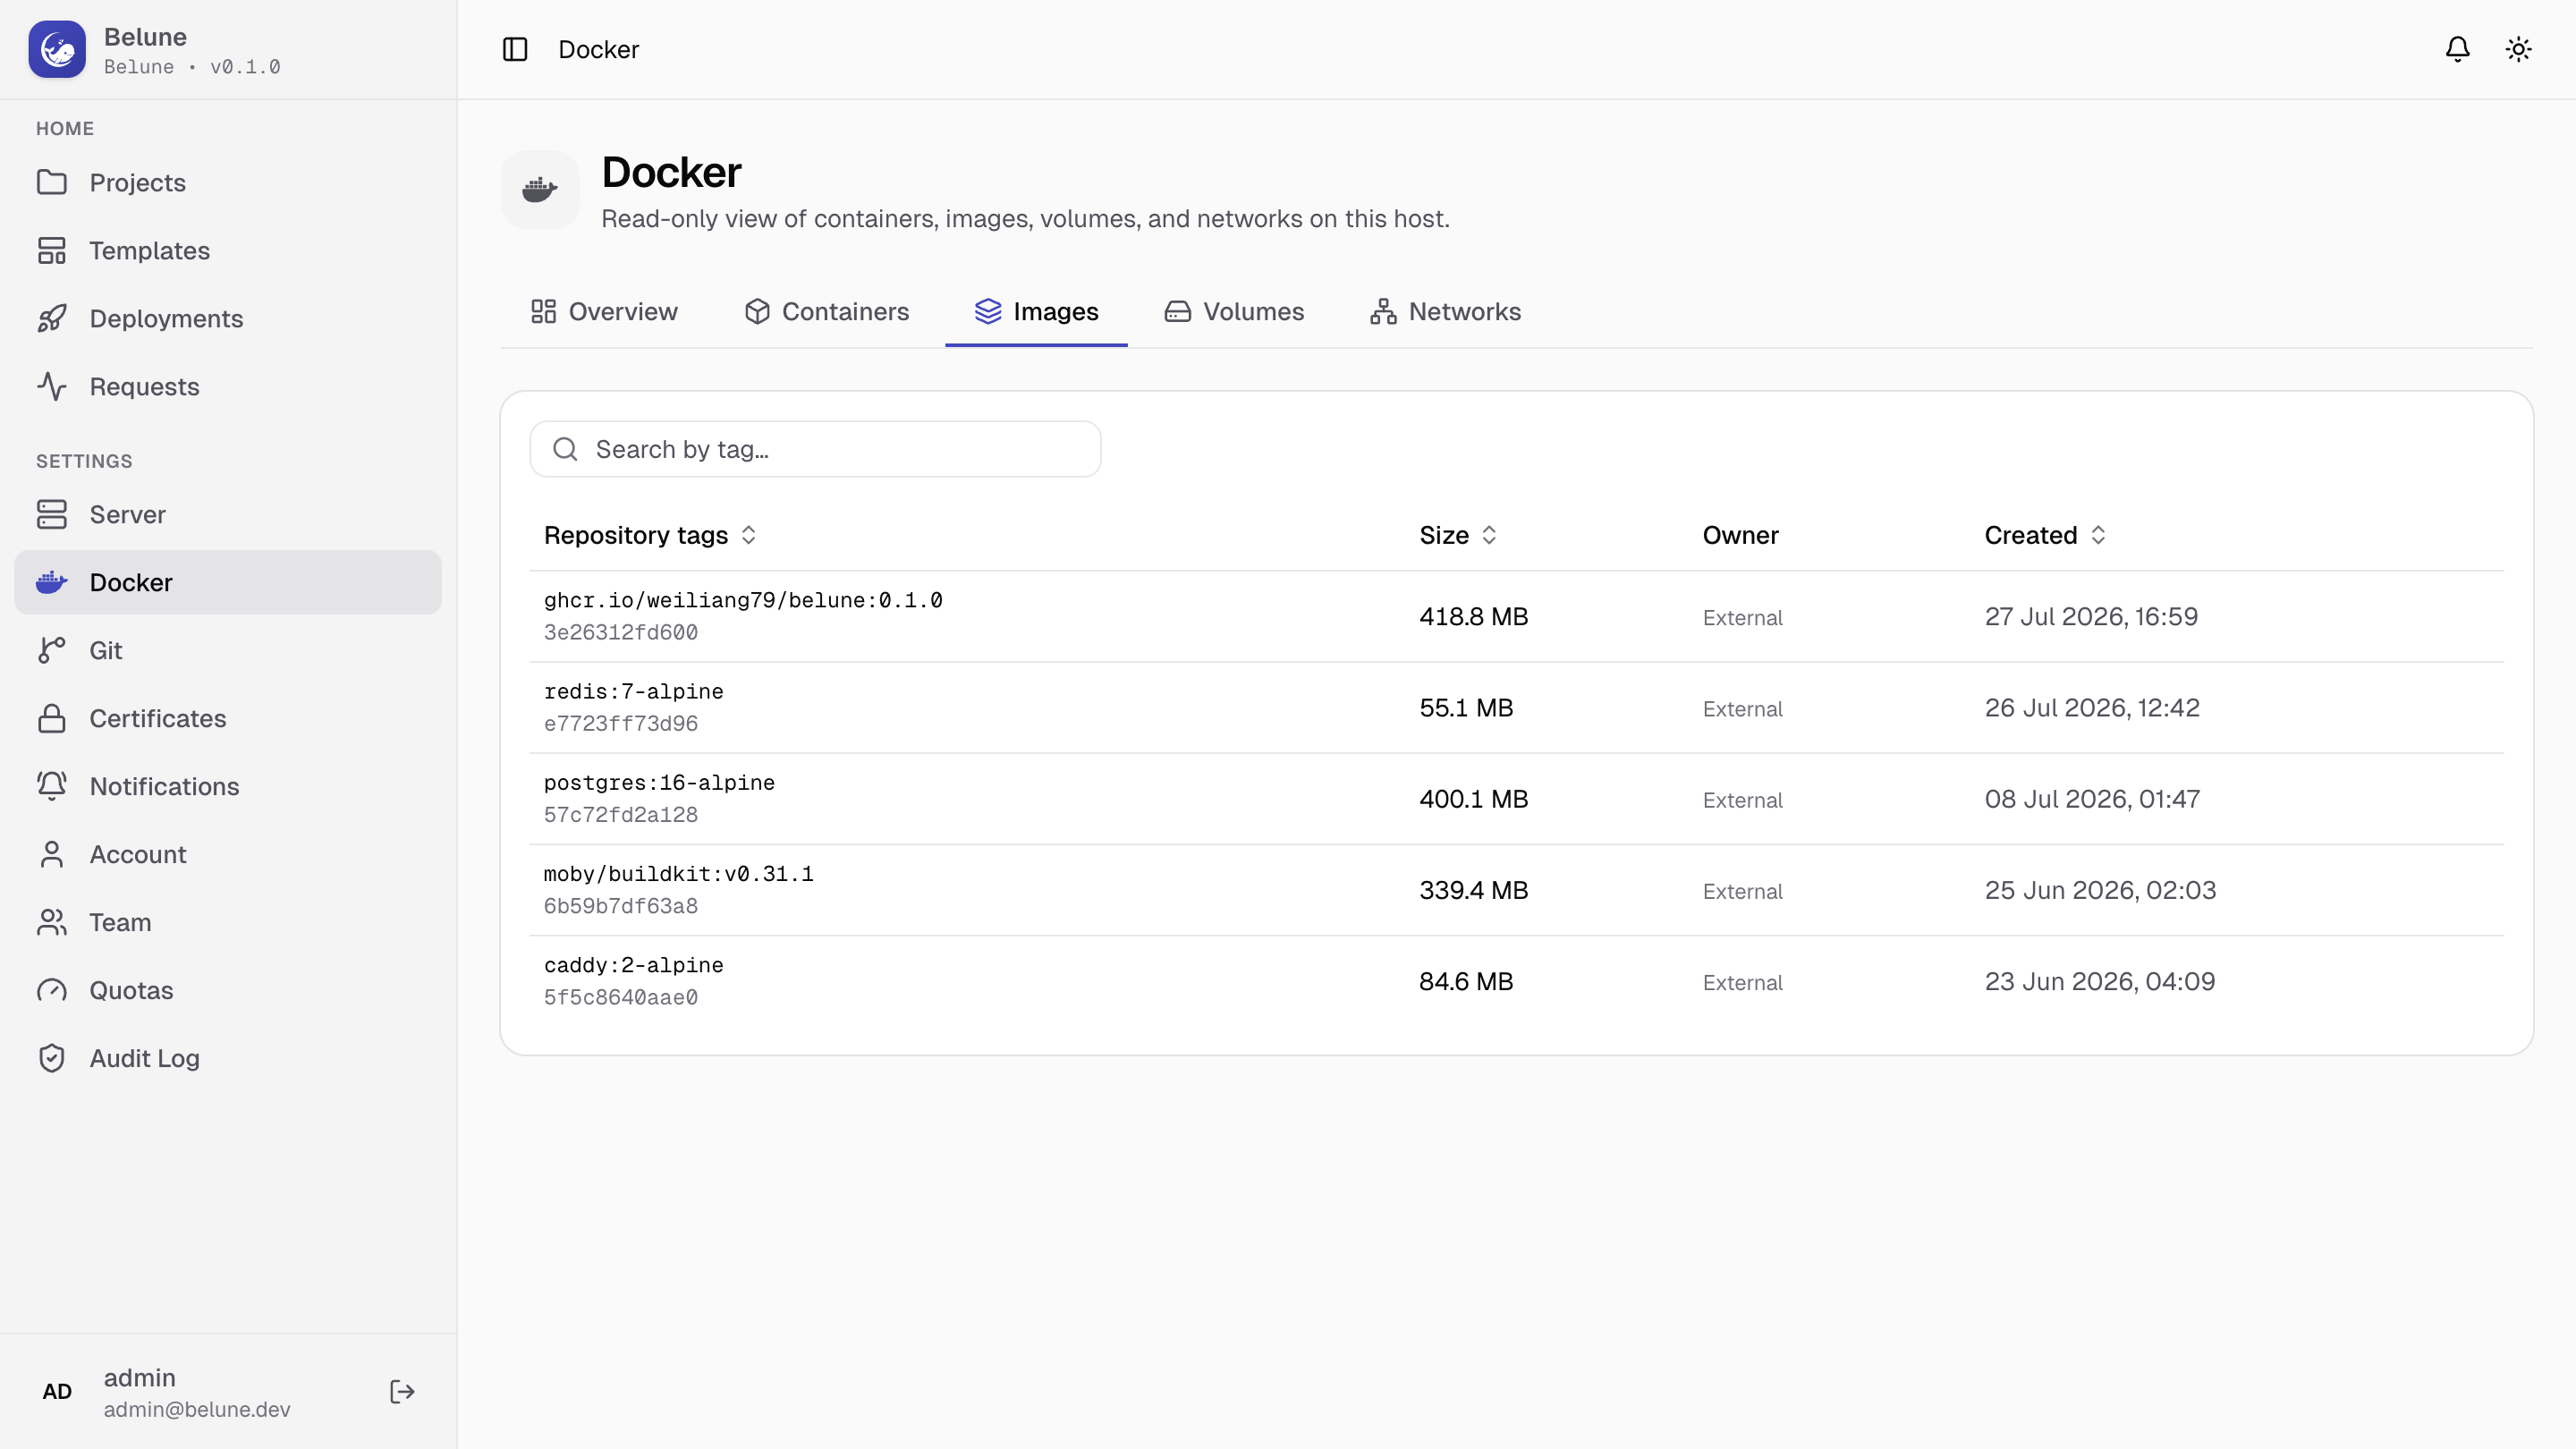Select postgres:16-alpine image tag
2576x1449 pixels.
tap(659, 782)
